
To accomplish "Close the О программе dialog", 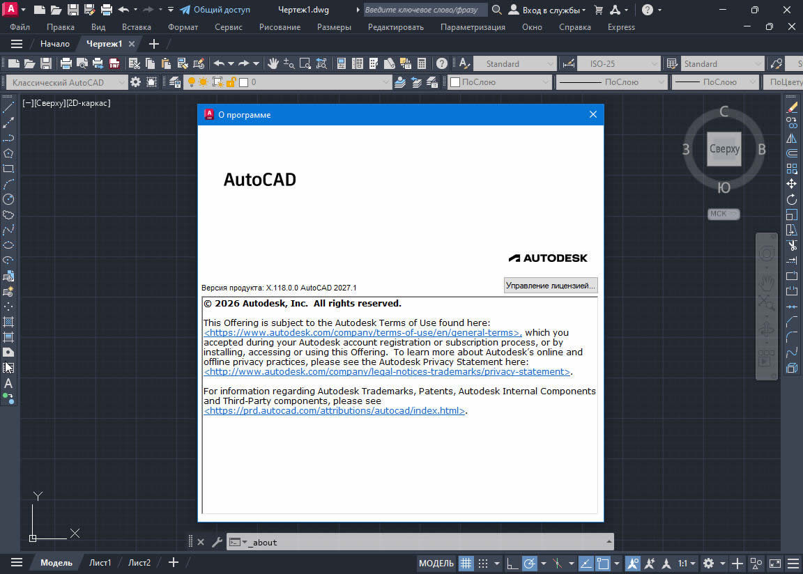I will 593,115.
